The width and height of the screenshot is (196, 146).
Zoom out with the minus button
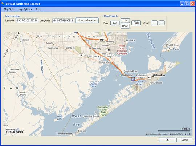click(155, 23)
